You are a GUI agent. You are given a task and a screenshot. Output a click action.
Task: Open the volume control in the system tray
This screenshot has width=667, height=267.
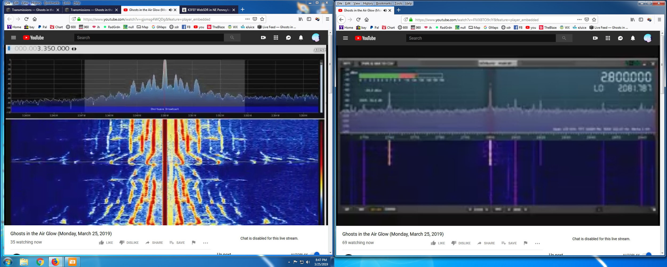pyautogui.click(x=308, y=262)
